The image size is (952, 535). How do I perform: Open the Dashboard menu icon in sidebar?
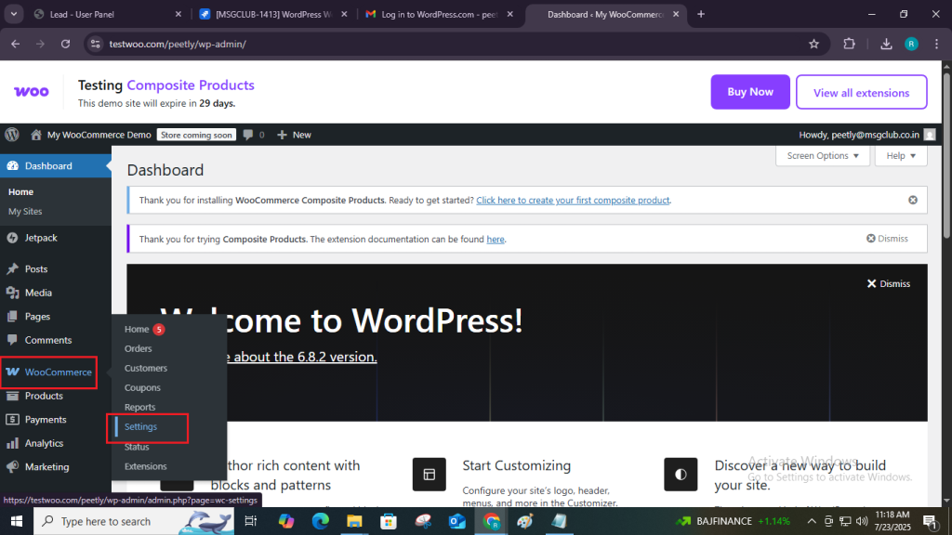13,166
